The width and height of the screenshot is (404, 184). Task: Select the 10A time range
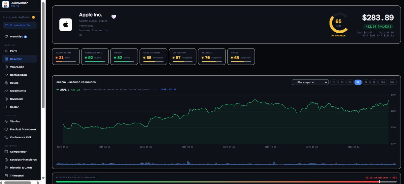pos(383,82)
